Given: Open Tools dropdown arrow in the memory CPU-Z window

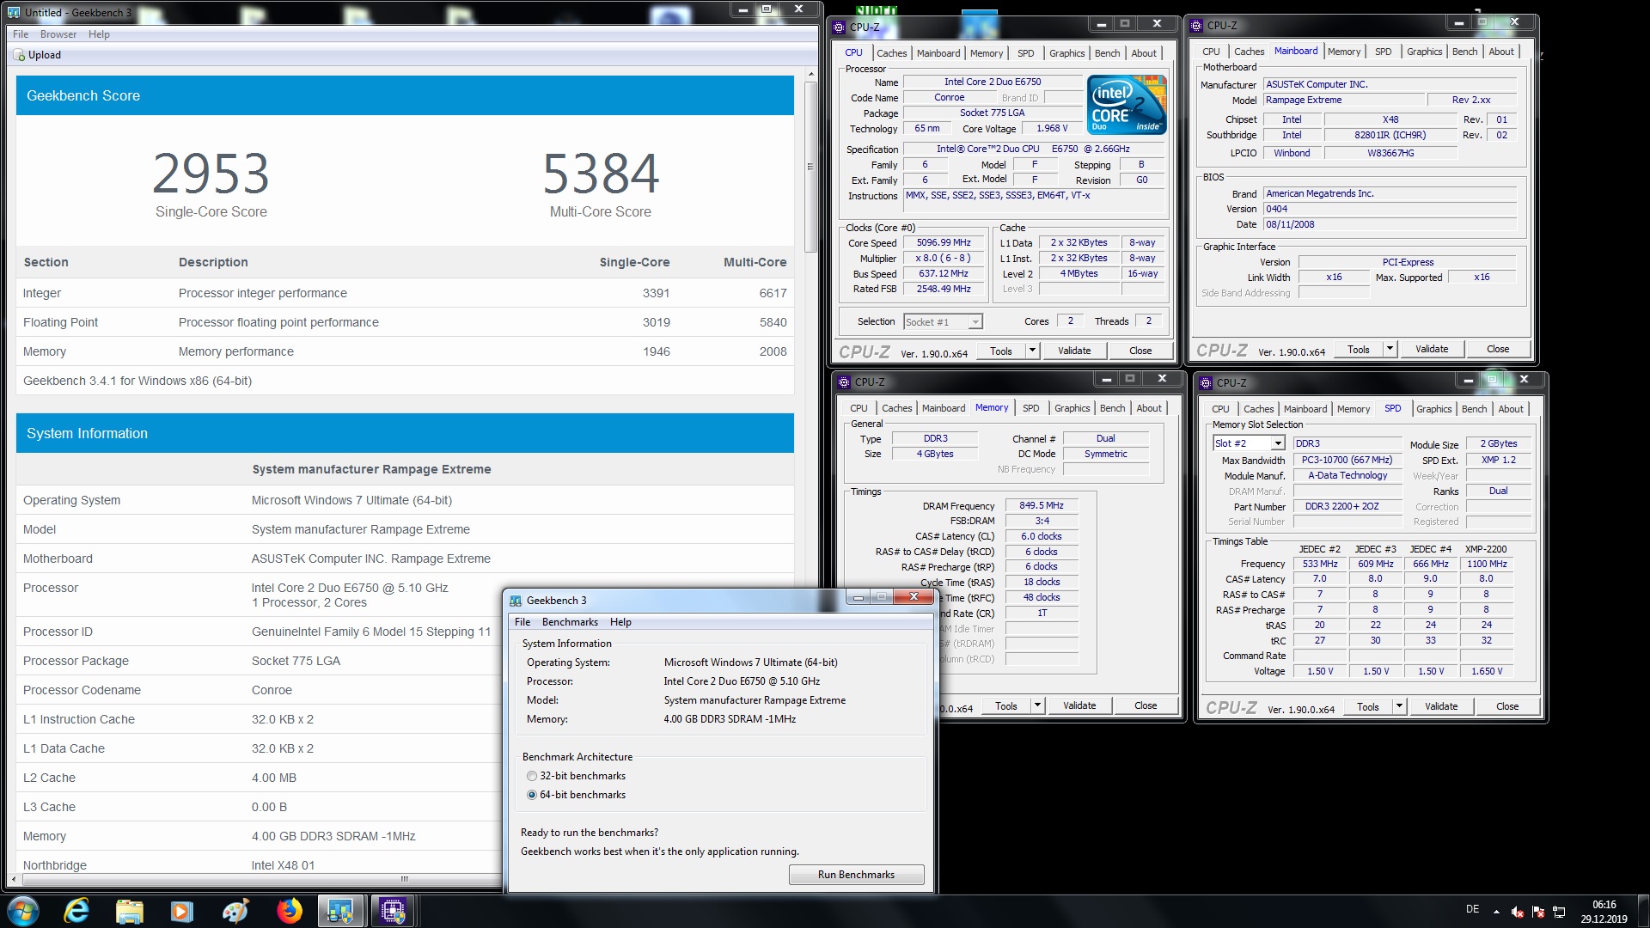Looking at the screenshot, I should point(1037,705).
